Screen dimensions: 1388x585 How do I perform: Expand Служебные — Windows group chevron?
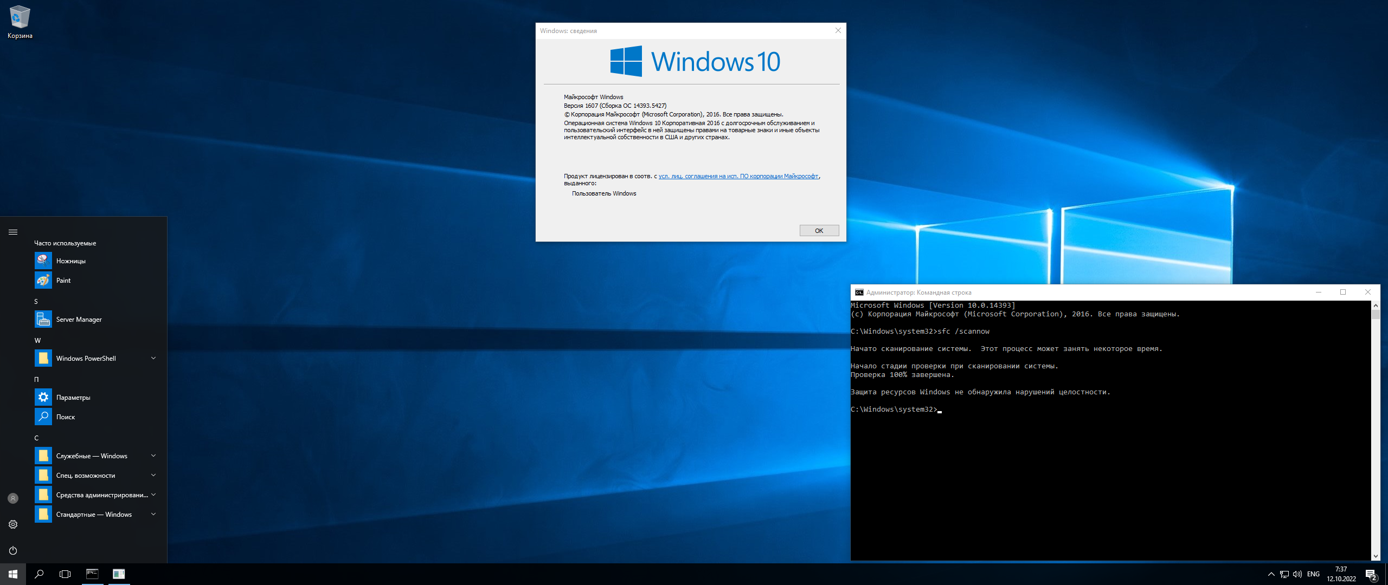pos(153,456)
